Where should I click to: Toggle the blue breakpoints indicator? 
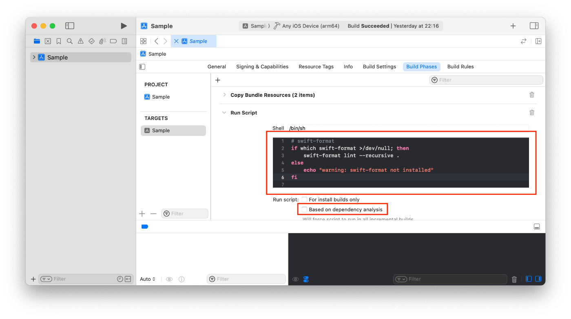point(145,227)
